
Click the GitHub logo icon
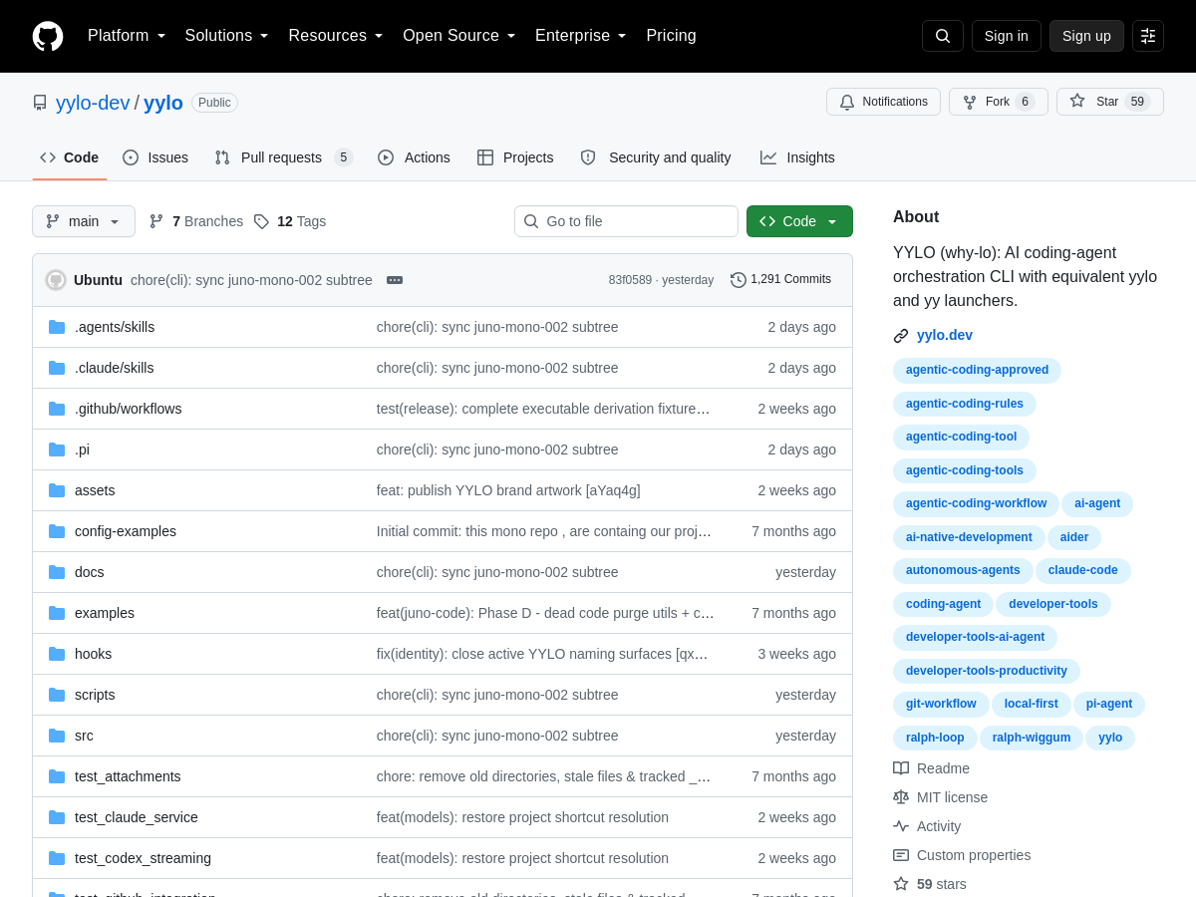(x=48, y=36)
